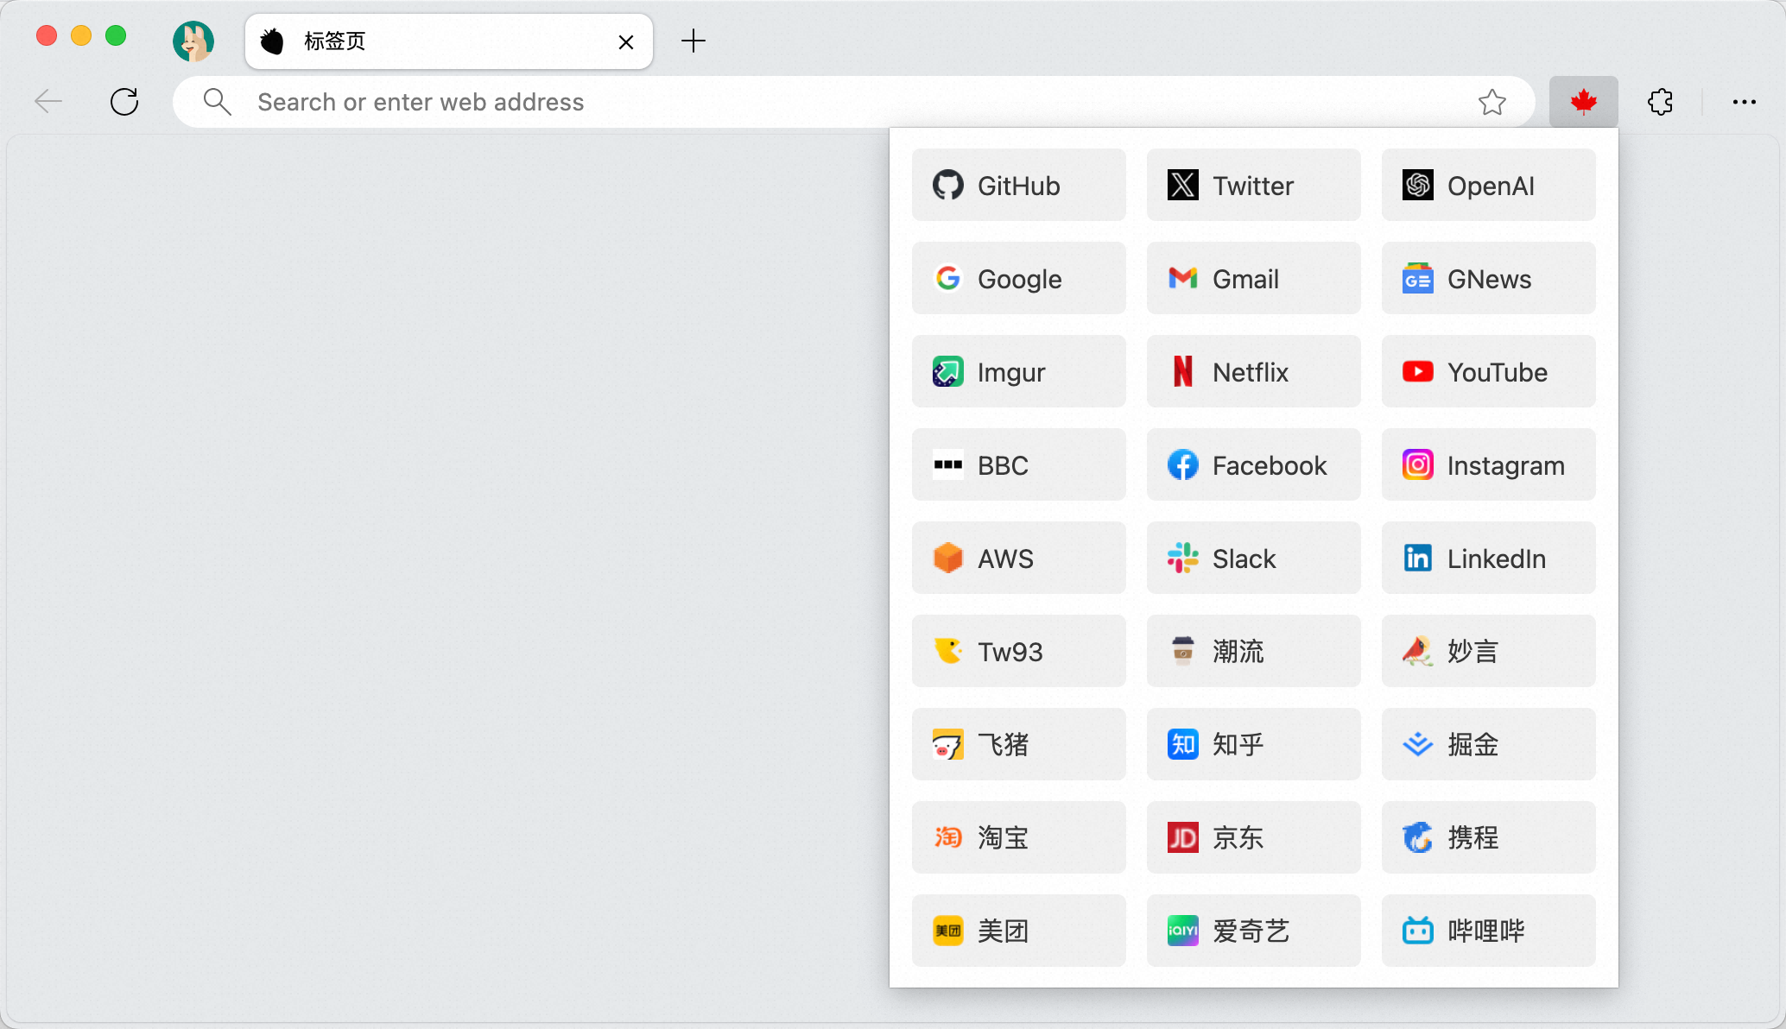Screen dimensions: 1786x1029
Task: Open the YouTube shortcut
Action: pos(1488,372)
